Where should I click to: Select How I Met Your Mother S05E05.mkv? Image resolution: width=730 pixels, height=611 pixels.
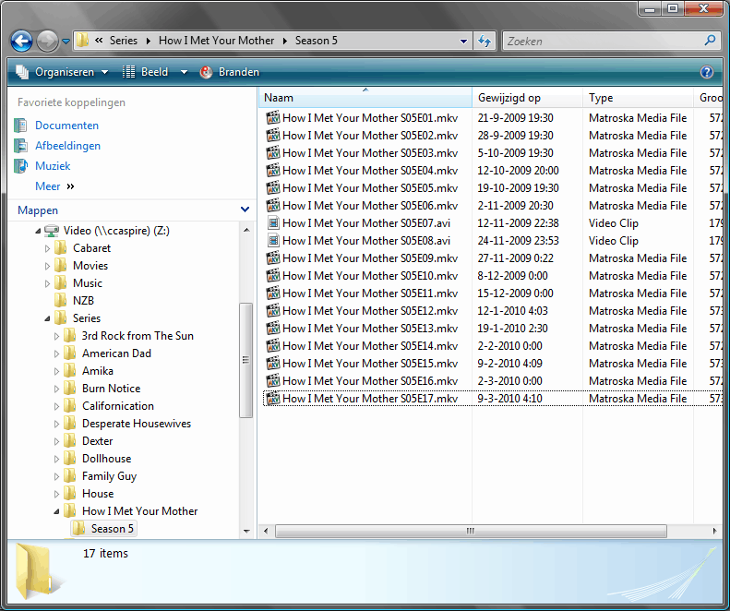[x=370, y=188]
